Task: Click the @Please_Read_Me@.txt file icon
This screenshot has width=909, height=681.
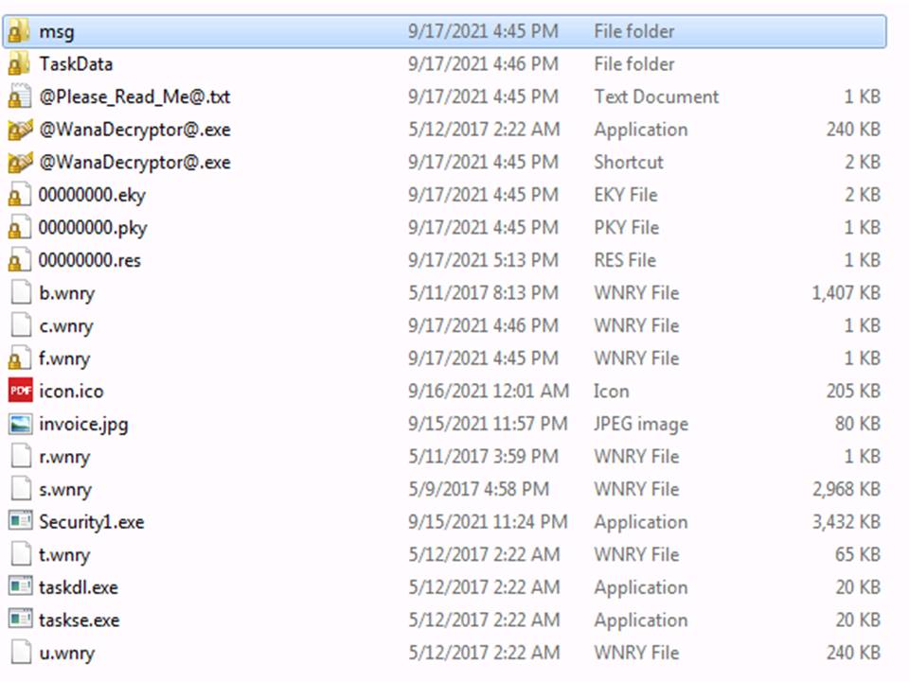Action: (x=19, y=96)
